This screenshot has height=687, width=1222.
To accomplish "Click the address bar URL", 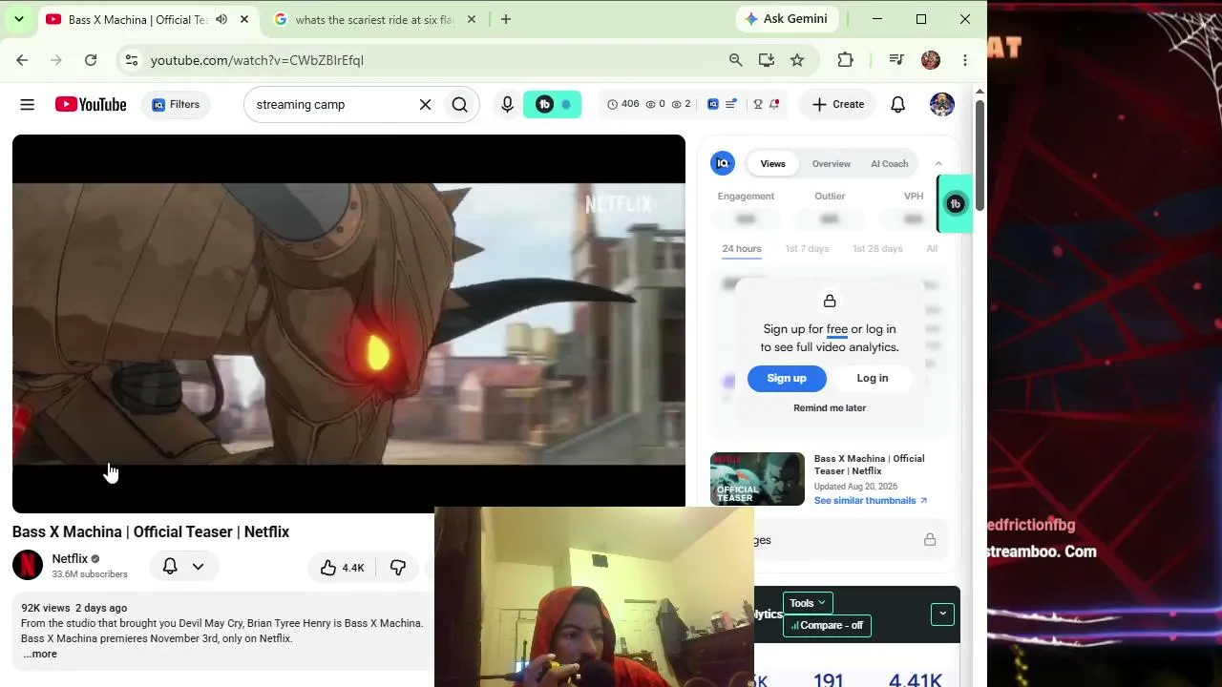I will tap(257, 60).
